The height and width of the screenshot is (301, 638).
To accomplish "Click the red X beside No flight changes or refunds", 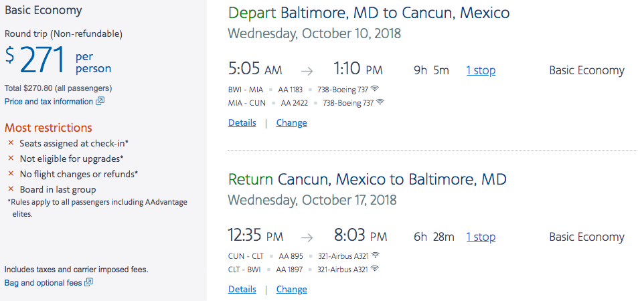I will (x=11, y=174).
